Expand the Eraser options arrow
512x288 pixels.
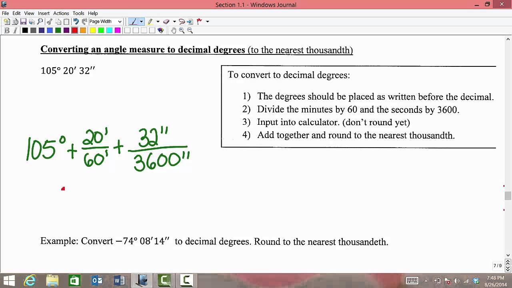pos(174,22)
